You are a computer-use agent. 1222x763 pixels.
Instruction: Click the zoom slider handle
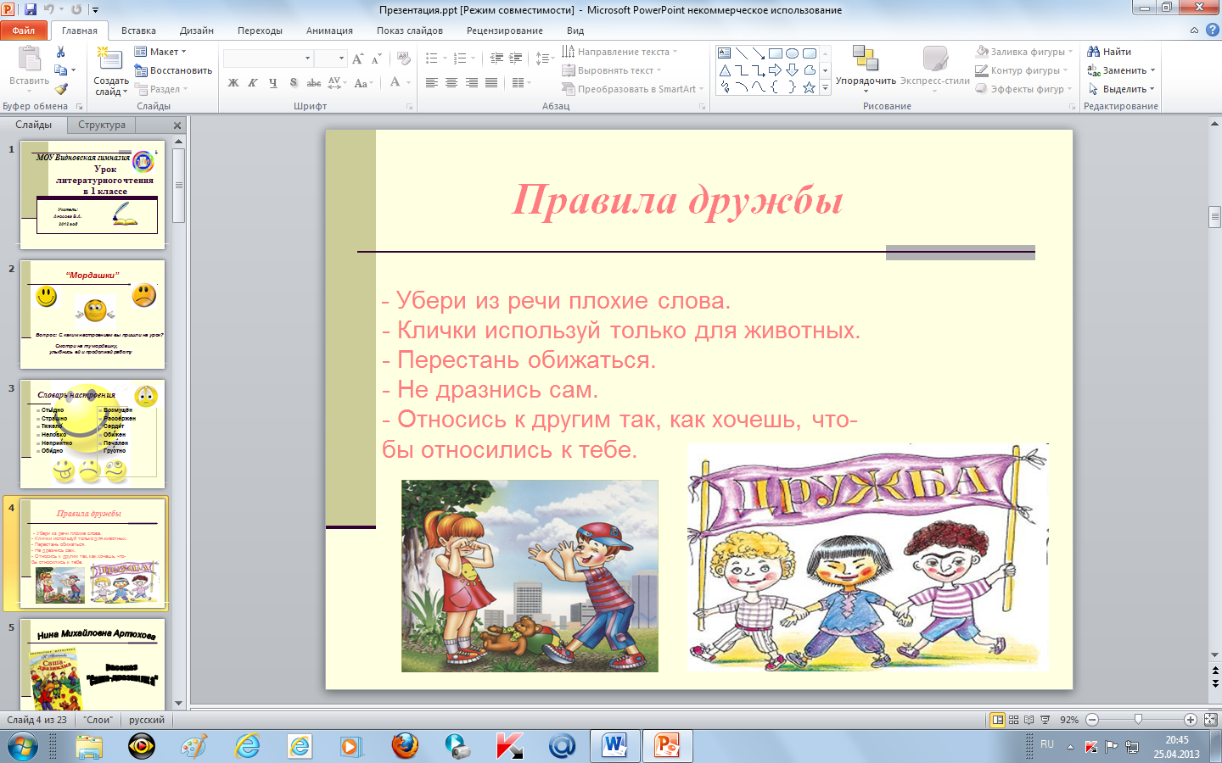click(x=1138, y=720)
